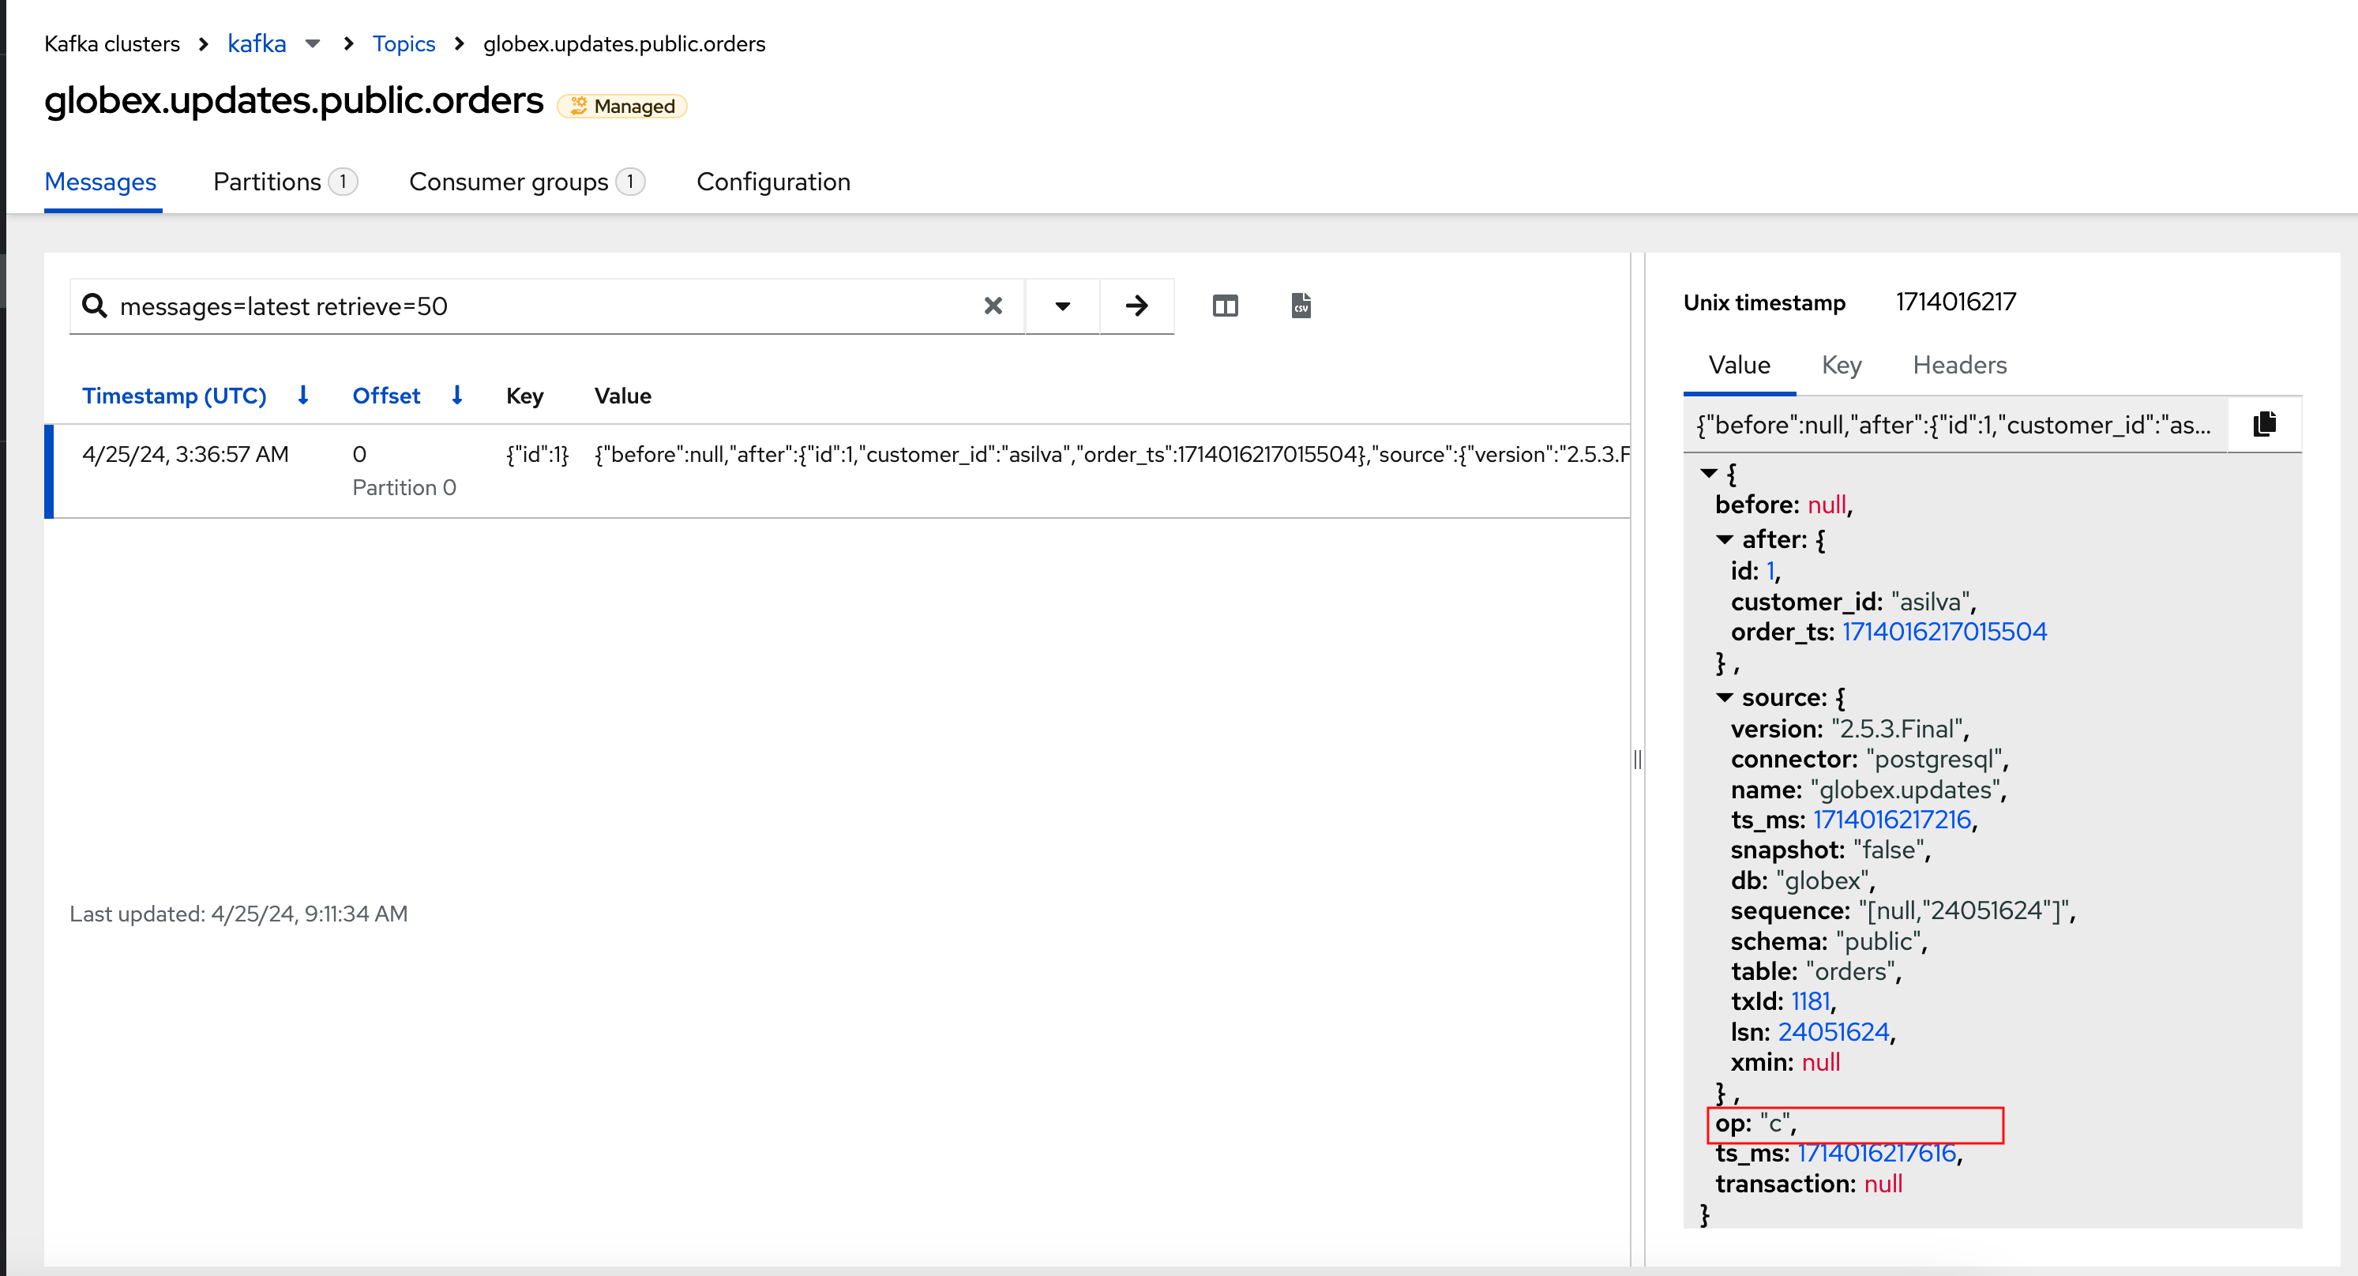The height and width of the screenshot is (1276, 2358).
Task: Run the search with arrow button
Action: pyautogui.click(x=1136, y=306)
